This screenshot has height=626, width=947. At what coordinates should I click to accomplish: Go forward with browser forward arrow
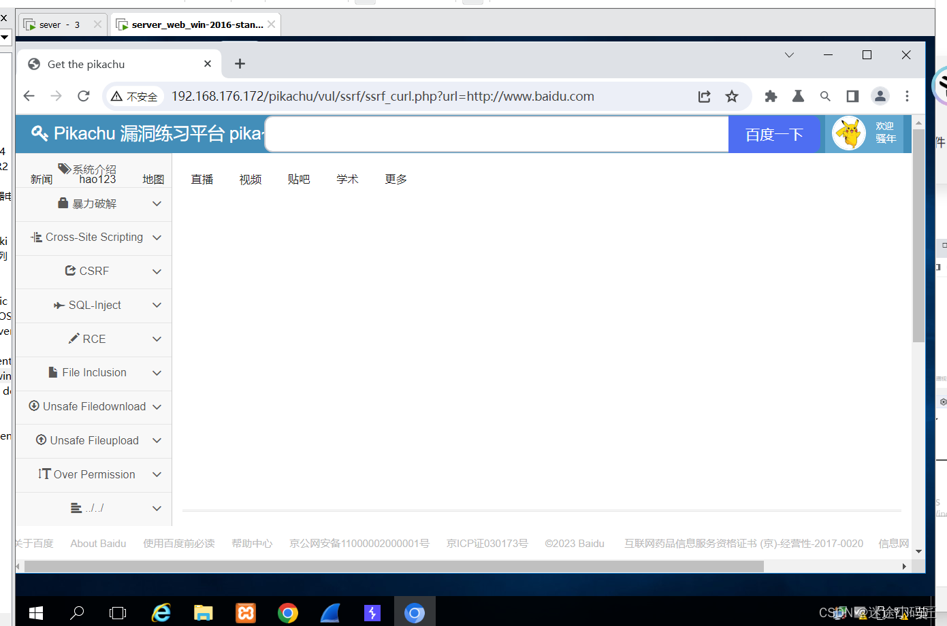click(56, 96)
